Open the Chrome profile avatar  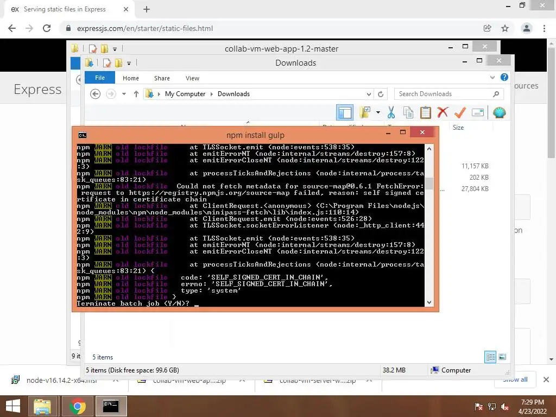527,28
